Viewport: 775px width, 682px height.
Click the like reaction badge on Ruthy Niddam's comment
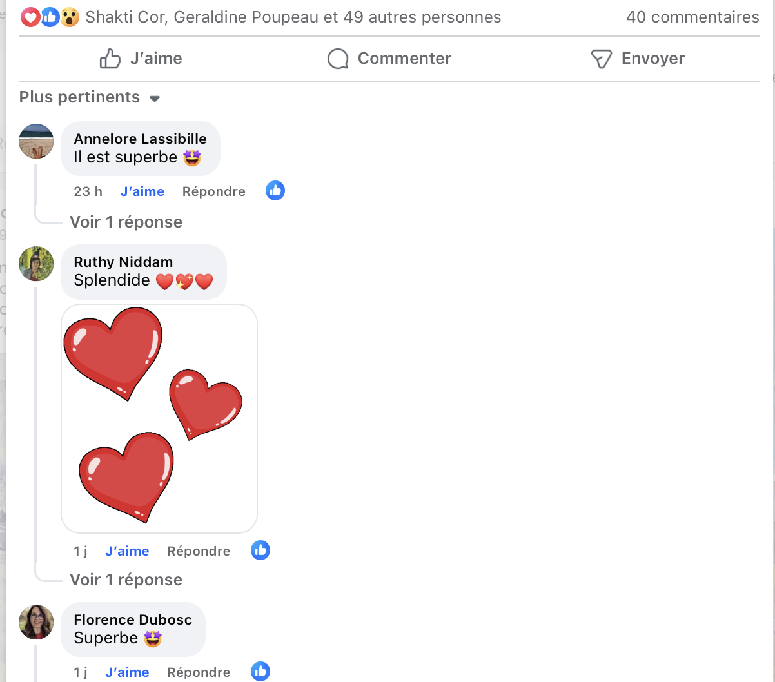(x=260, y=550)
